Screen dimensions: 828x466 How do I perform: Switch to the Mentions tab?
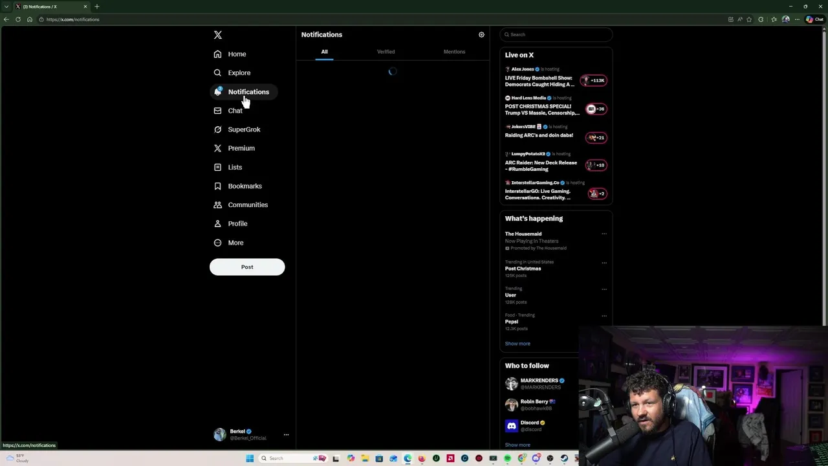pyautogui.click(x=454, y=52)
